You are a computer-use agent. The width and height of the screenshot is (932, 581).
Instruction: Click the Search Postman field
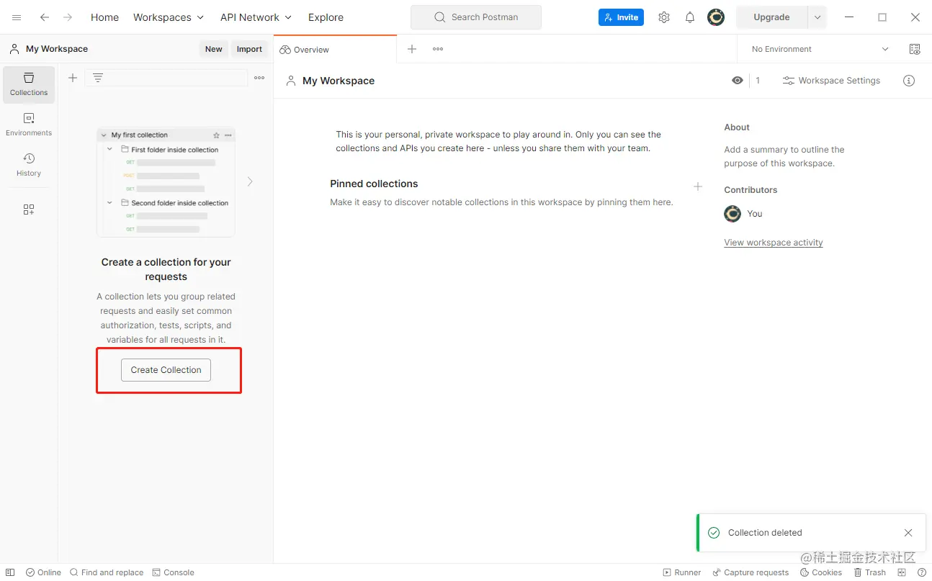(x=475, y=17)
